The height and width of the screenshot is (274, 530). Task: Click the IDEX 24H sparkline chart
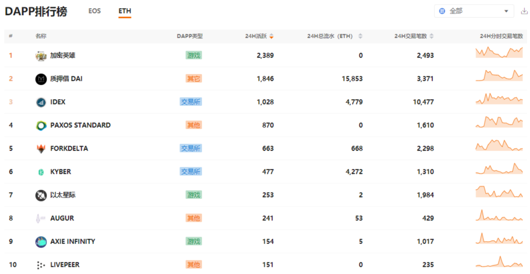(499, 98)
